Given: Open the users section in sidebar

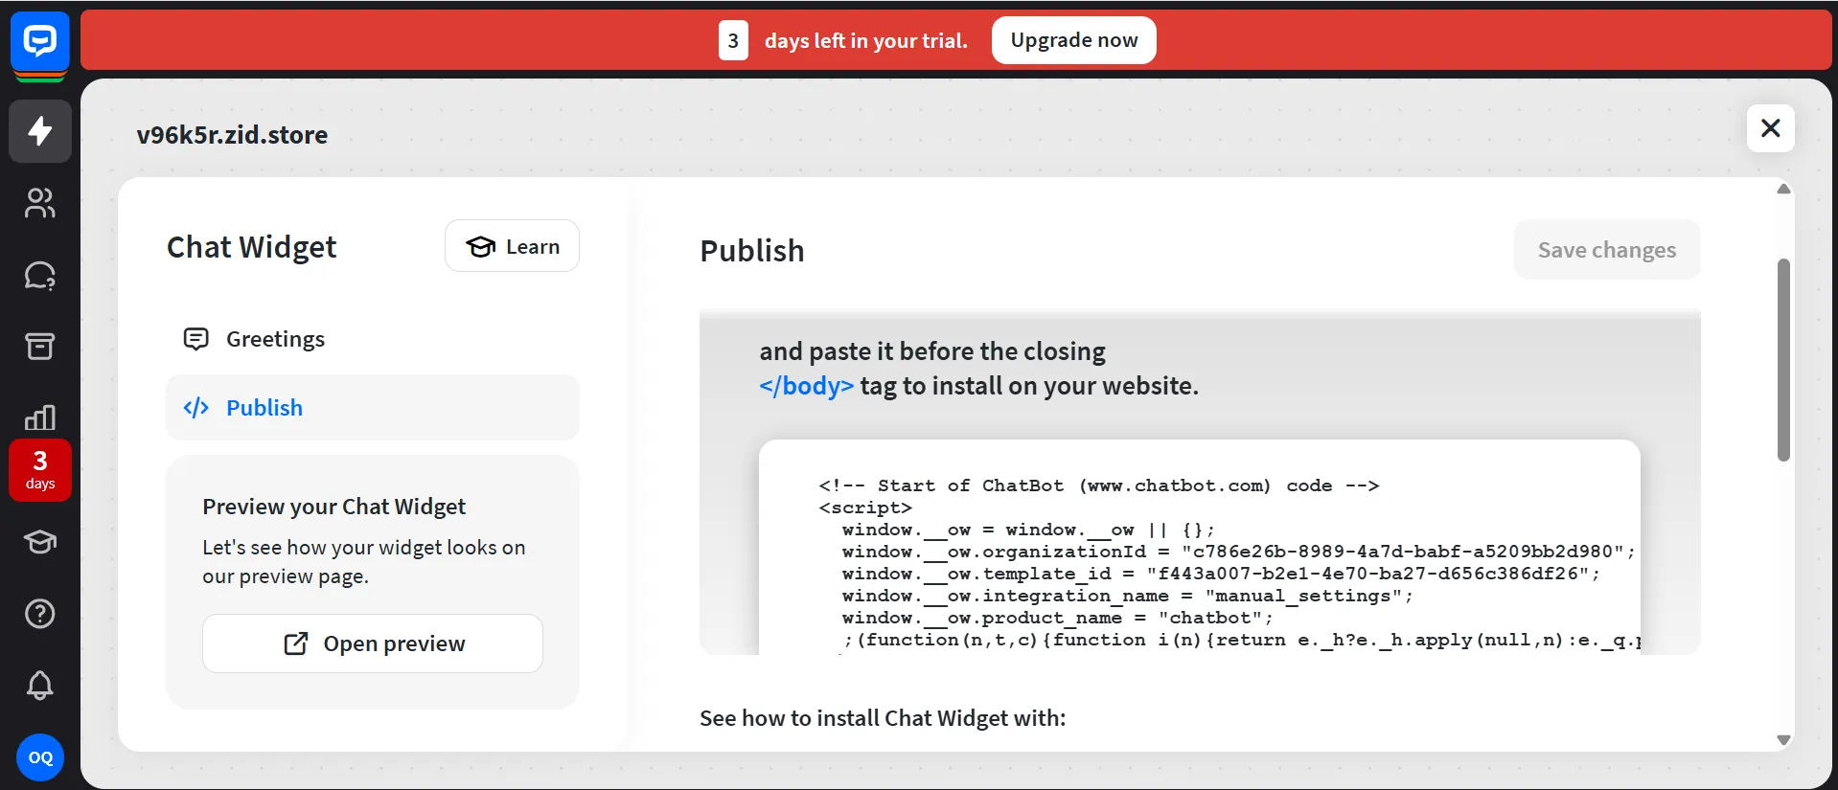Looking at the screenshot, I should point(40,203).
